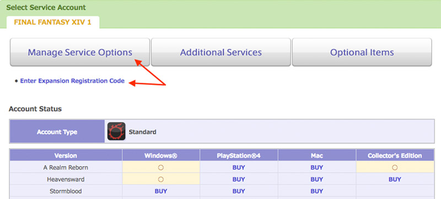Select the FINAL FANTASY XIV 1 tab

click(x=52, y=22)
